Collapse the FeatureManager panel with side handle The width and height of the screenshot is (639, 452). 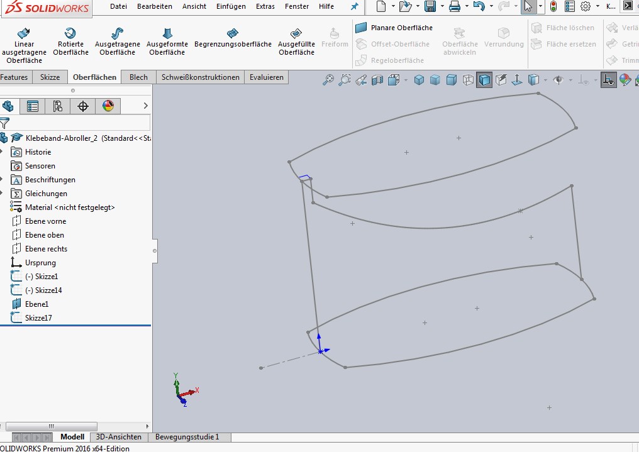tap(155, 251)
